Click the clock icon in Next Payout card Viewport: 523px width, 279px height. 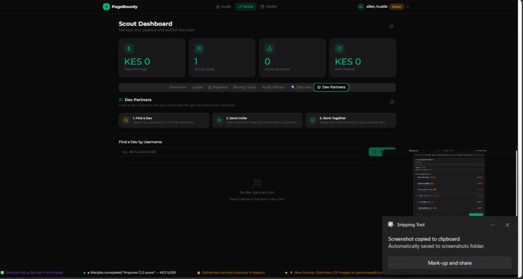[x=339, y=49]
